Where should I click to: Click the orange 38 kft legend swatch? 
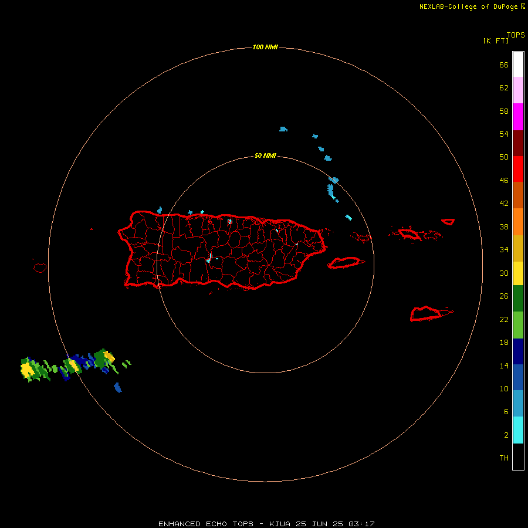[x=518, y=222]
